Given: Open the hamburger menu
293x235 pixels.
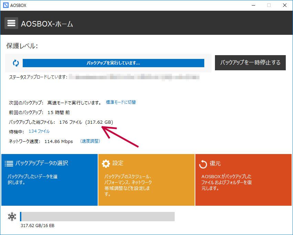Looking at the screenshot, I should point(11,23).
